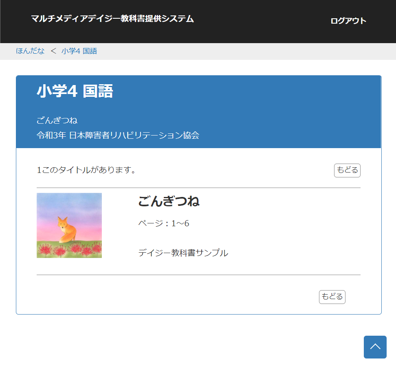Click 小学4 国語 breadcrumb link

(x=79, y=51)
